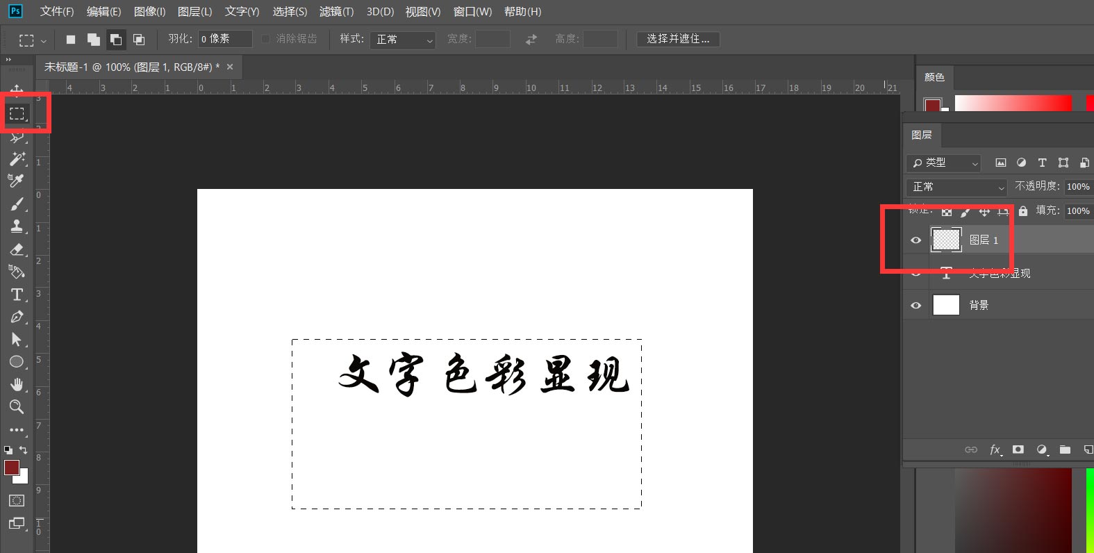The image size is (1094, 553).
Task: Switch to the 颜色 panel tab
Action: (934, 77)
